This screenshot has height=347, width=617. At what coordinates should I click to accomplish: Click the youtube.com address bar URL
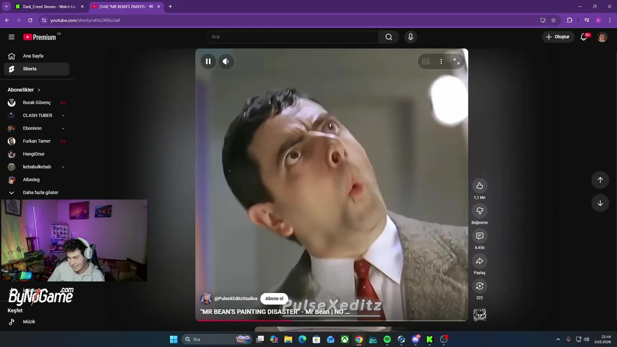85,20
